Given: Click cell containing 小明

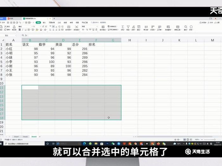Looking at the screenshot, I should (13, 53).
